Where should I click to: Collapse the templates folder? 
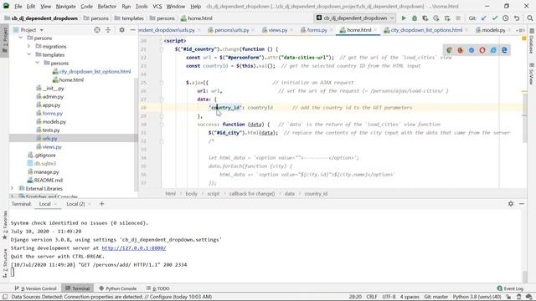point(29,54)
